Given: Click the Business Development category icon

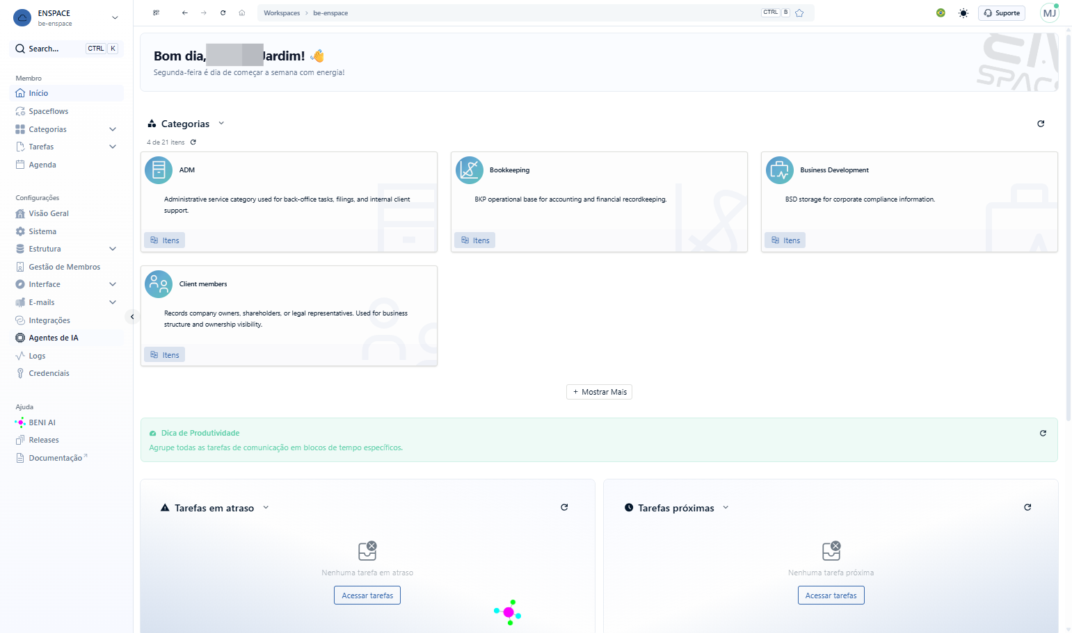Looking at the screenshot, I should 779,170.
